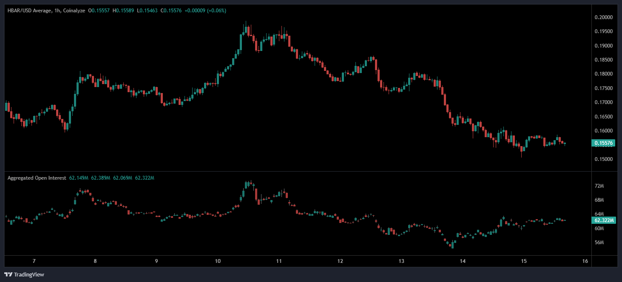Click the TradingView logo icon
Viewport: 622px width, 282px height.
click(x=8, y=274)
